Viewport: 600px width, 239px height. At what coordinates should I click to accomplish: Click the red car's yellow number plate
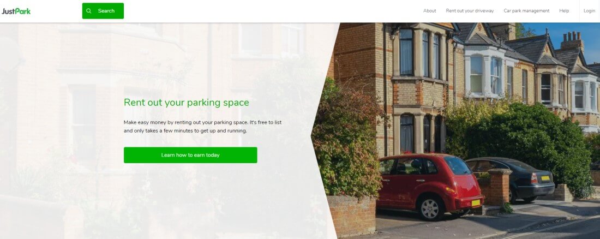[x=476, y=202]
